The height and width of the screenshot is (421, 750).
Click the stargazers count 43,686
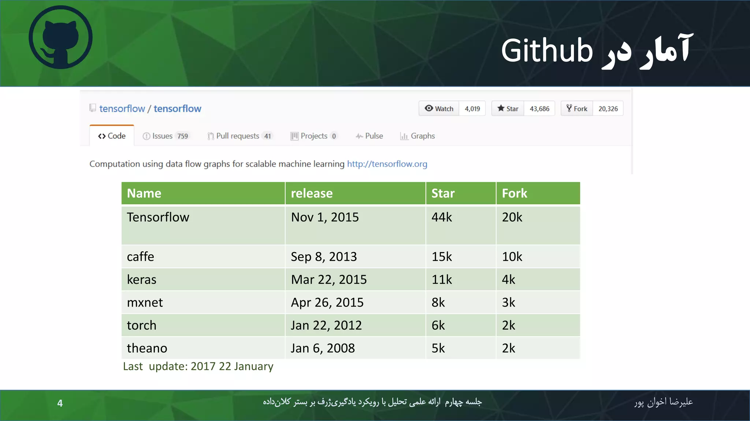539,109
